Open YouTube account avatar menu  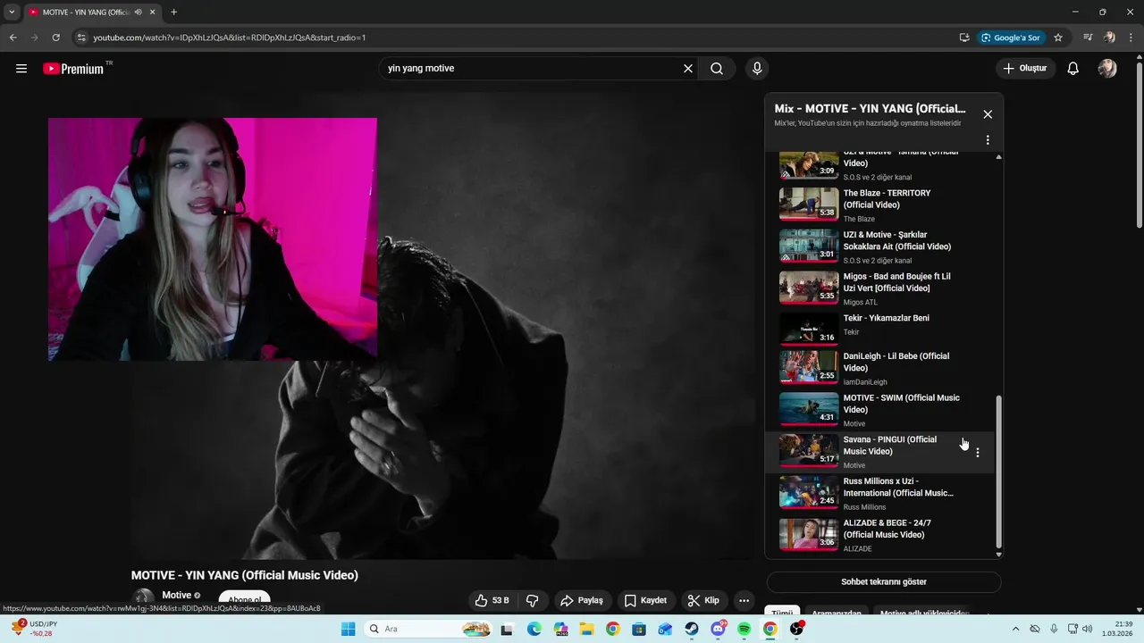1107,69
